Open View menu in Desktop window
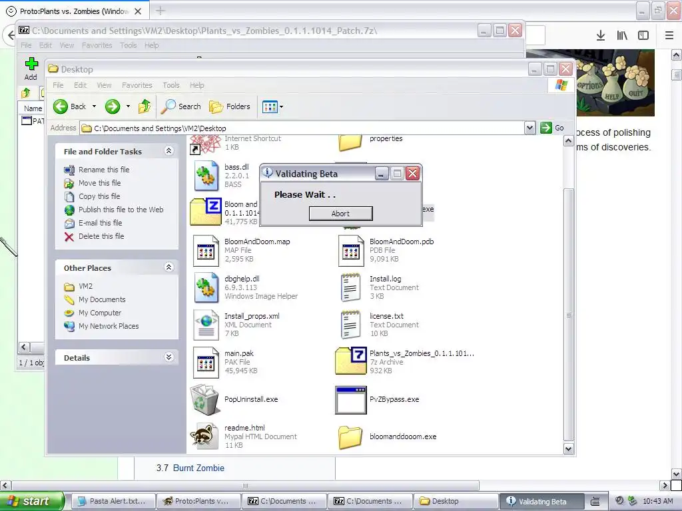This screenshot has height=511, width=682. point(104,85)
